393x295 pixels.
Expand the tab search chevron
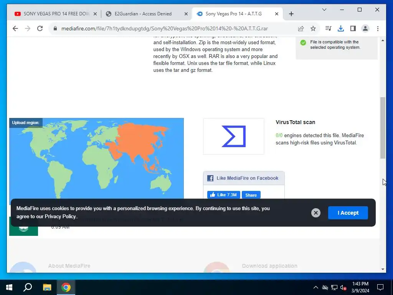tap(324, 10)
